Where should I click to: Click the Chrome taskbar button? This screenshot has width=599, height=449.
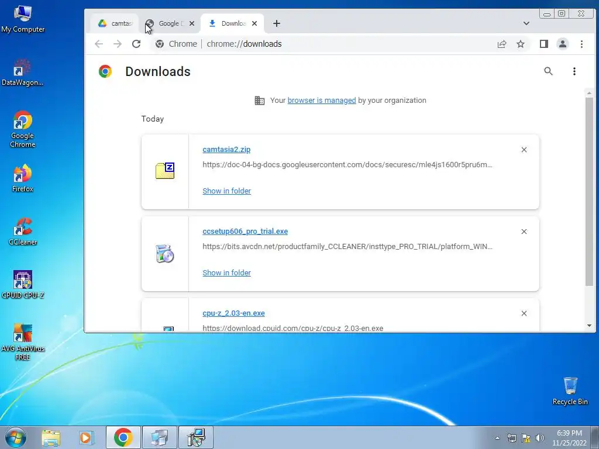[123, 437]
